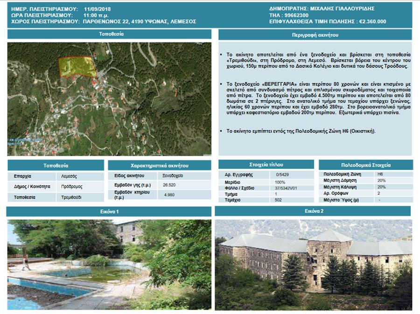Click the Επαρχία label
This screenshot has height=314, width=420.
pyautogui.click(x=22, y=176)
